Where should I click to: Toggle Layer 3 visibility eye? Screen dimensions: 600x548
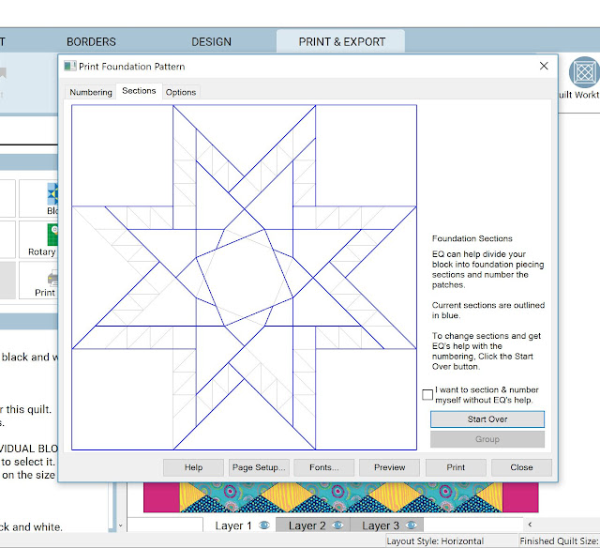point(411,525)
